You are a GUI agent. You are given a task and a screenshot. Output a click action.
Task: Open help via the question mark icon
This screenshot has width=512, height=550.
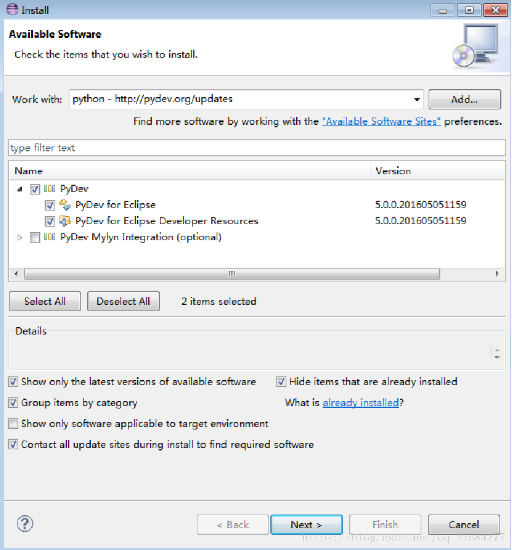tap(25, 523)
